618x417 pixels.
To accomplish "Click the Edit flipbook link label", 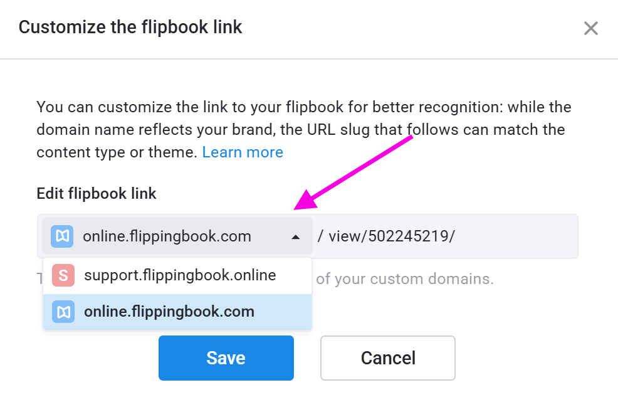I will click(97, 194).
